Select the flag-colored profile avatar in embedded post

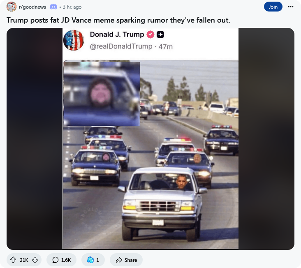coord(74,40)
